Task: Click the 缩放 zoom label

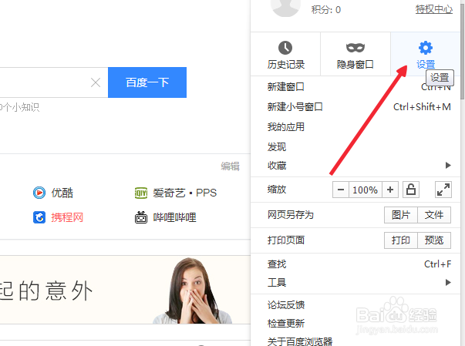Action: click(277, 190)
